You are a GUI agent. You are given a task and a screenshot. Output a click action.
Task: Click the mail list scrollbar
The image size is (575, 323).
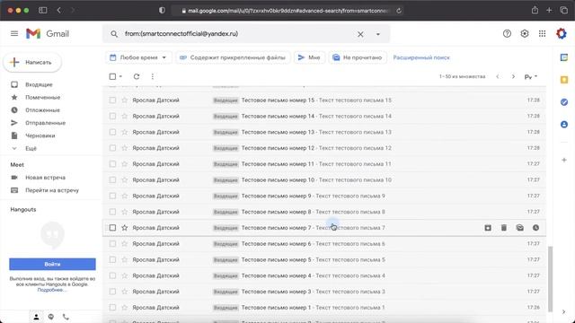[550, 279]
